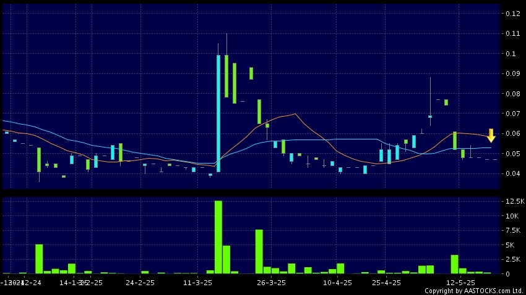Image resolution: width=526 pixels, height=295 pixels.
Task: Select the 26-3-25 date label
Action: [272, 283]
